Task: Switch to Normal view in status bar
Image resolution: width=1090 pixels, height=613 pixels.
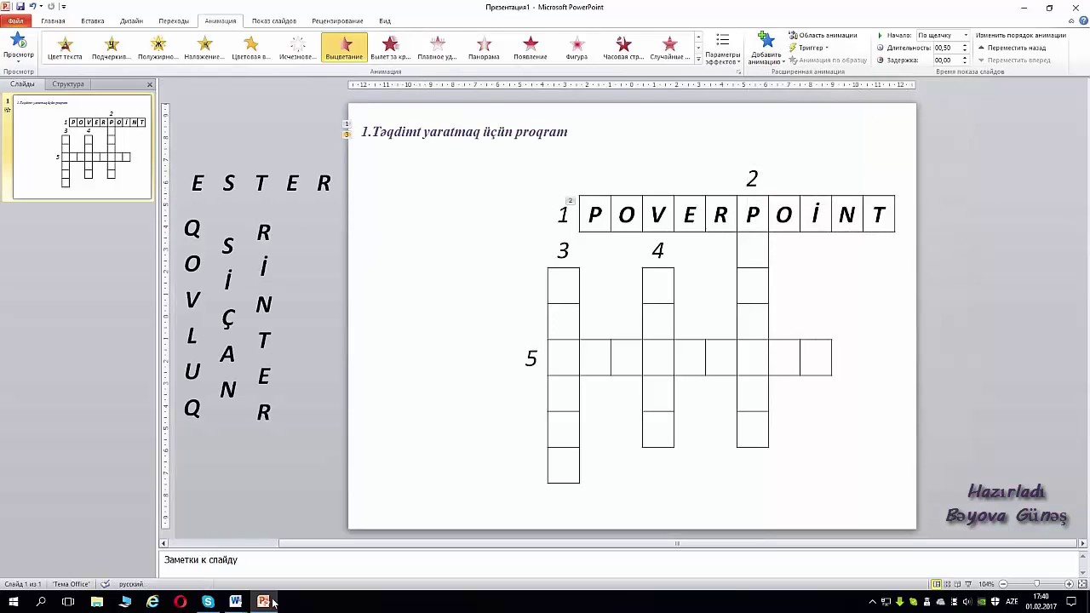Action: click(936, 584)
